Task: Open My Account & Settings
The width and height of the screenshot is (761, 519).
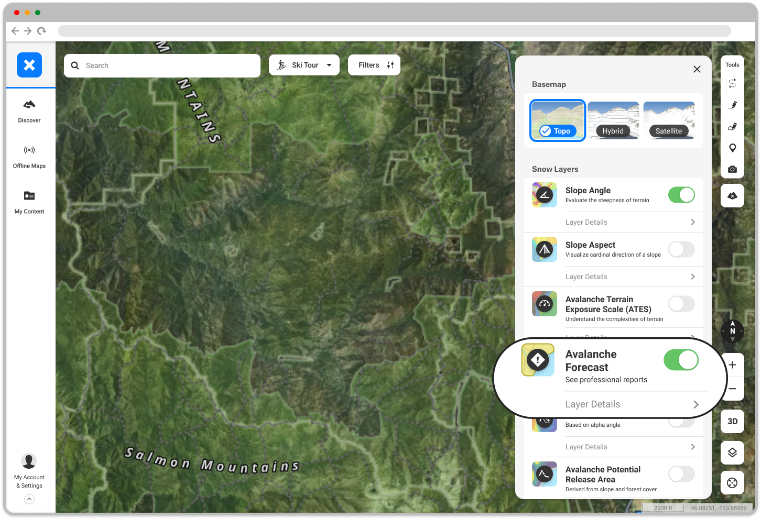Action: 29,471
